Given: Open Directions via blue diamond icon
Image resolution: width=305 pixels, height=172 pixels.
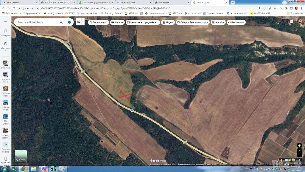Looking at the screenshot, I should [69, 22].
